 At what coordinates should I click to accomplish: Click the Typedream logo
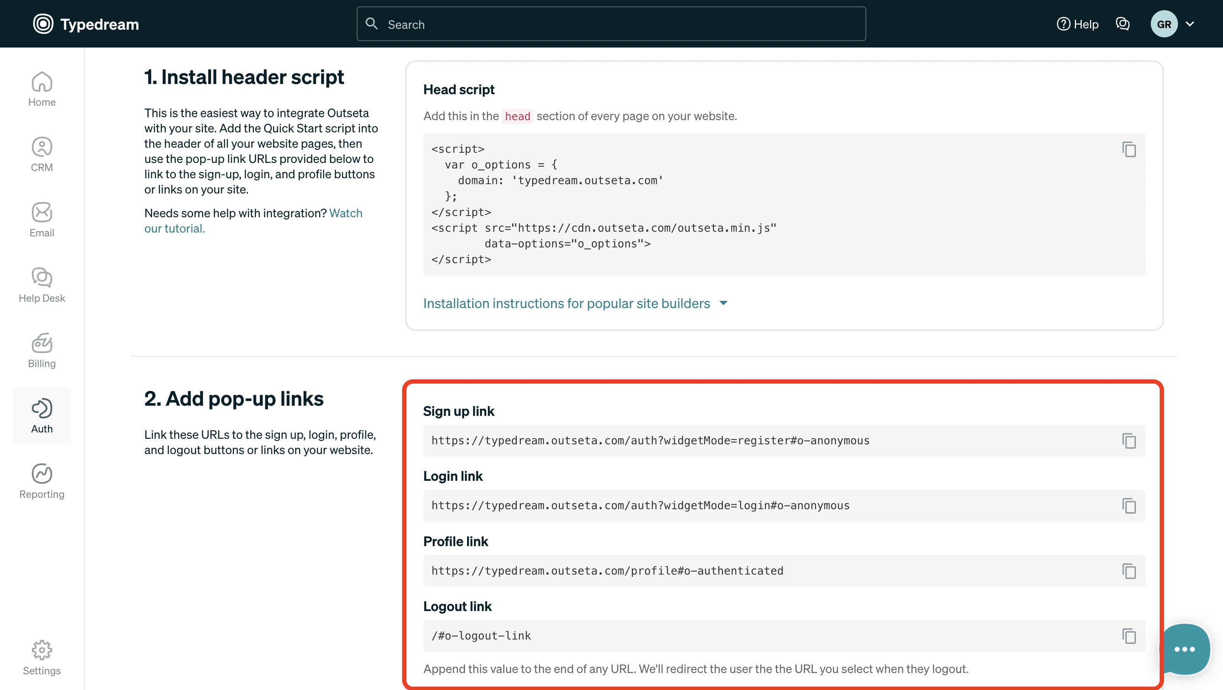pos(86,24)
